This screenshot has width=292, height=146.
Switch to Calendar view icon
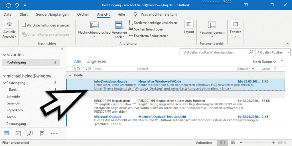18,133
